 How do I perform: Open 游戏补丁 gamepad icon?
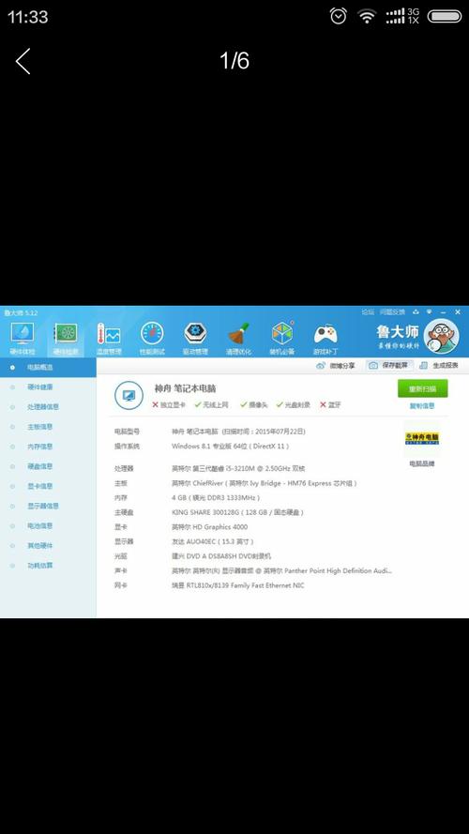click(325, 339)
